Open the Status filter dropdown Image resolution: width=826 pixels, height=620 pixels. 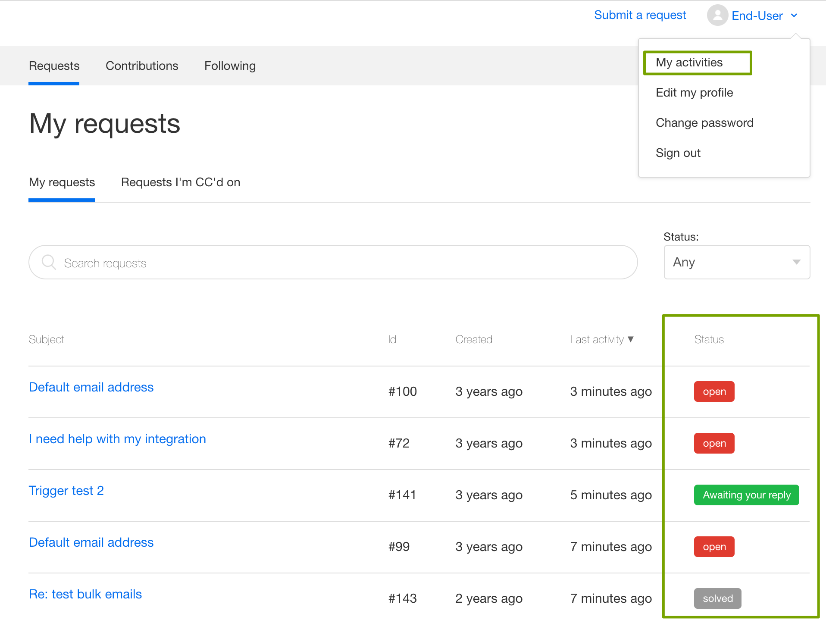click(736, 262)
